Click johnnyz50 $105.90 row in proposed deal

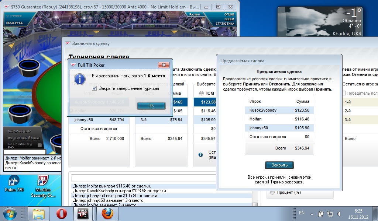point(279,128)
